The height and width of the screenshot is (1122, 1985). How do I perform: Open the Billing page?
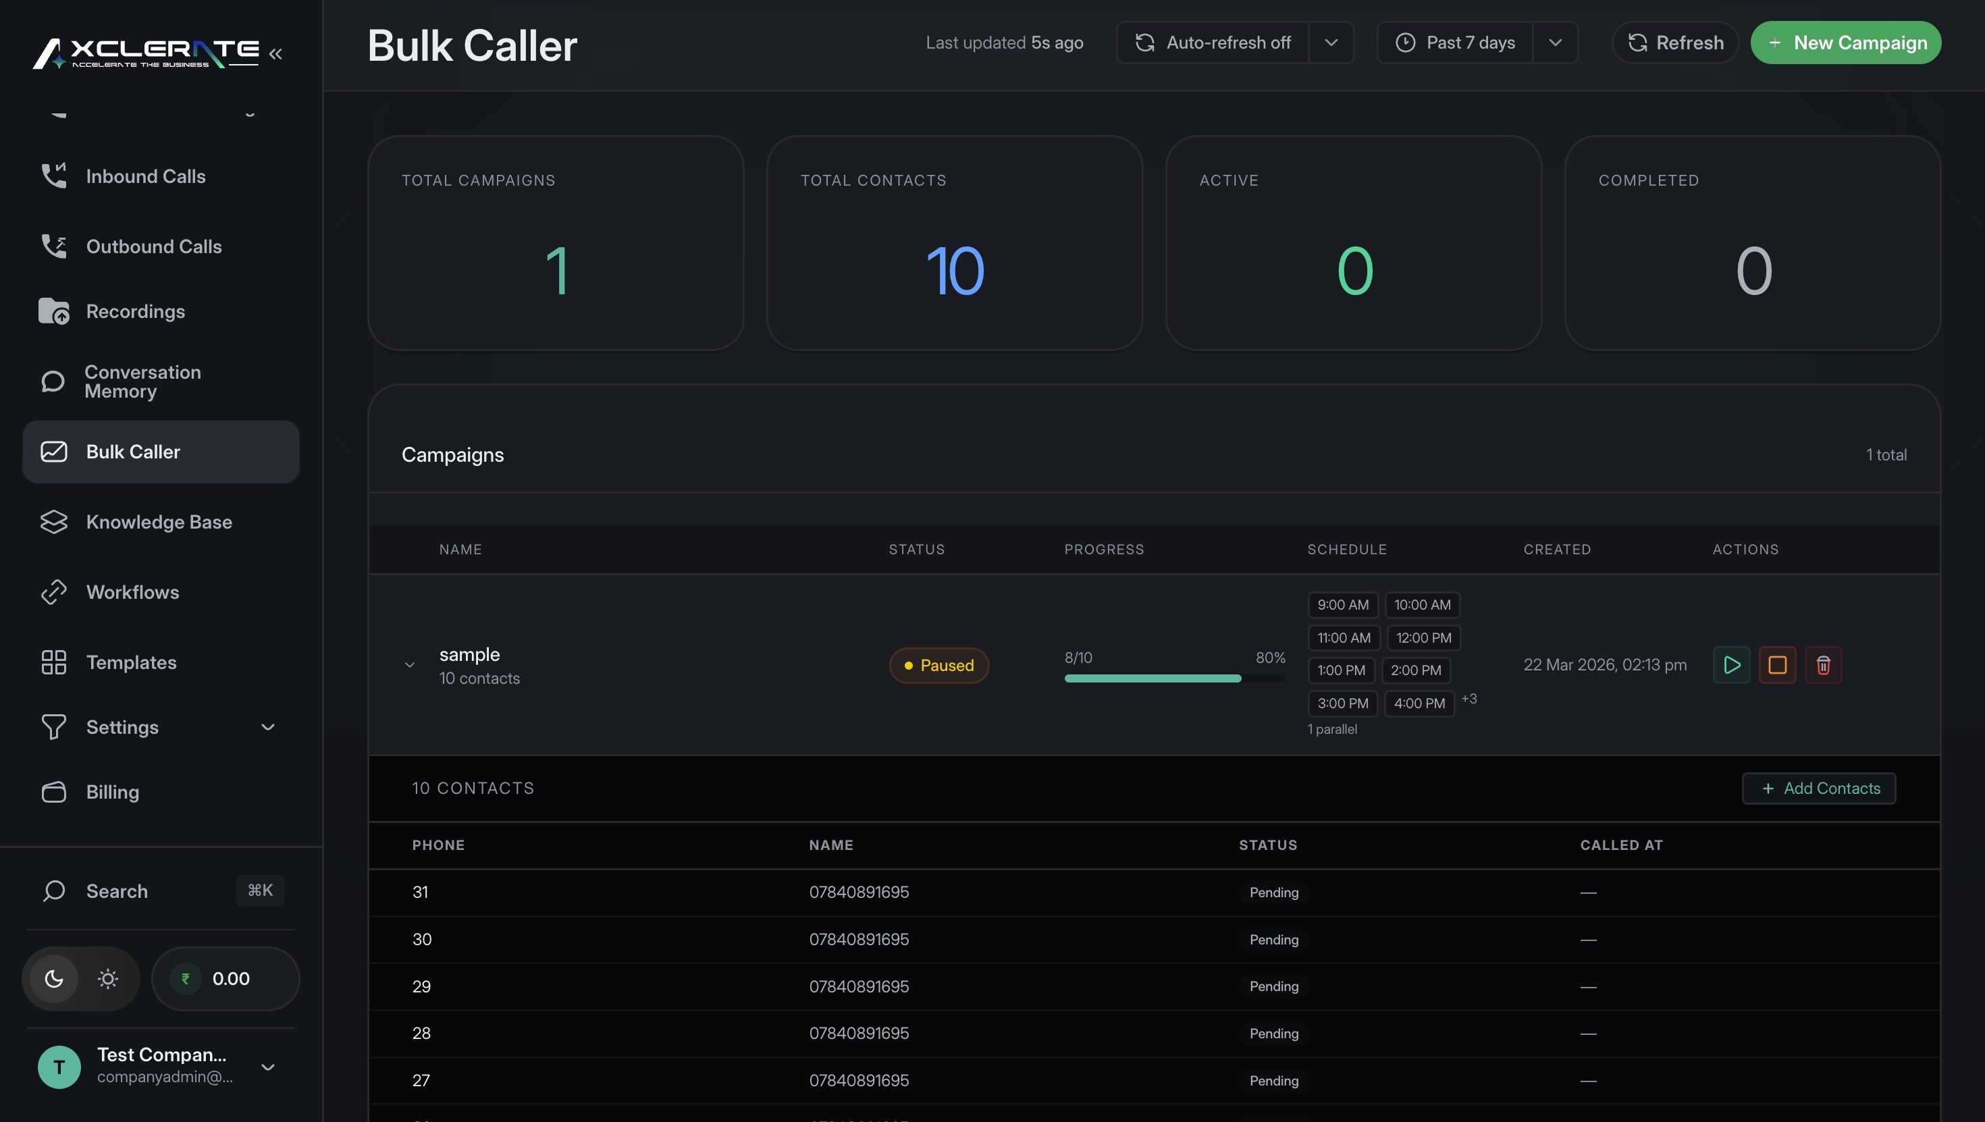click(x=111, y=791)
